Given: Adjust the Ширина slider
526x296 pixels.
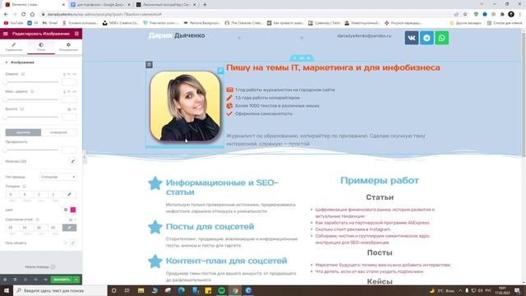Looking at the screenshot, I should click(32, 82).
